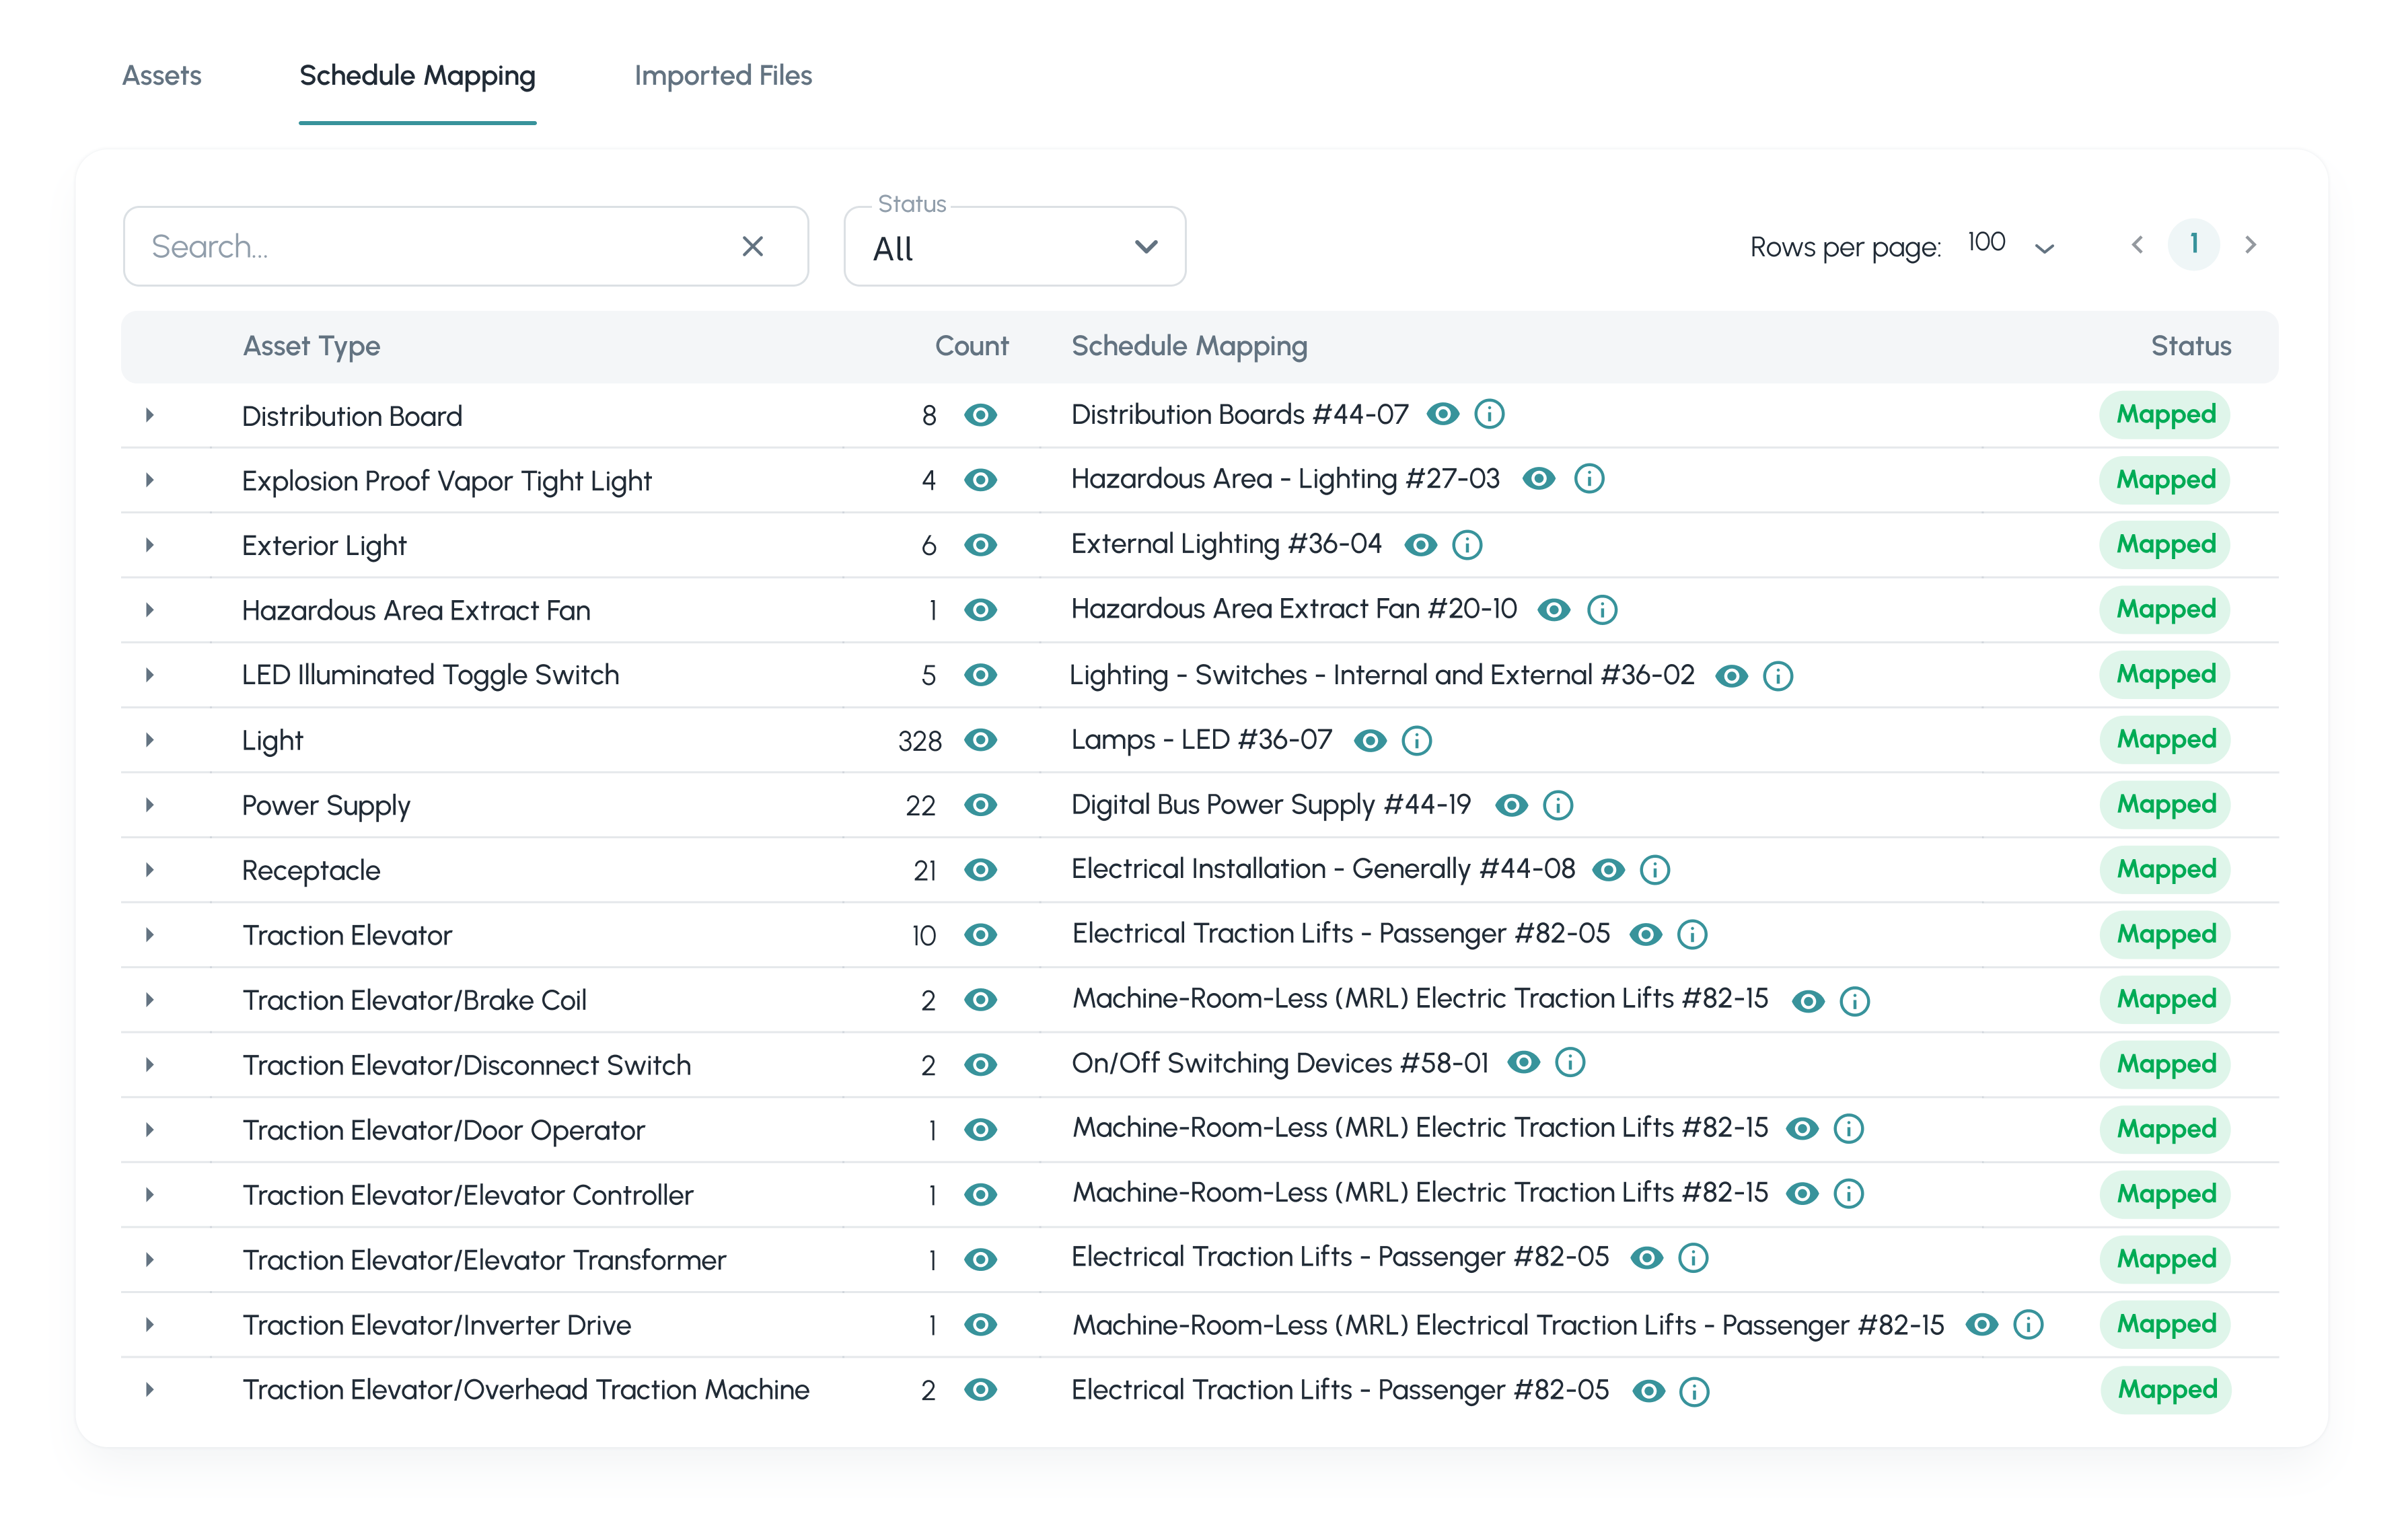Click eye icon next to Distribution Board count
Image resolution: width=2404 pixels, height=1540 pixels.
click(980, 415)
